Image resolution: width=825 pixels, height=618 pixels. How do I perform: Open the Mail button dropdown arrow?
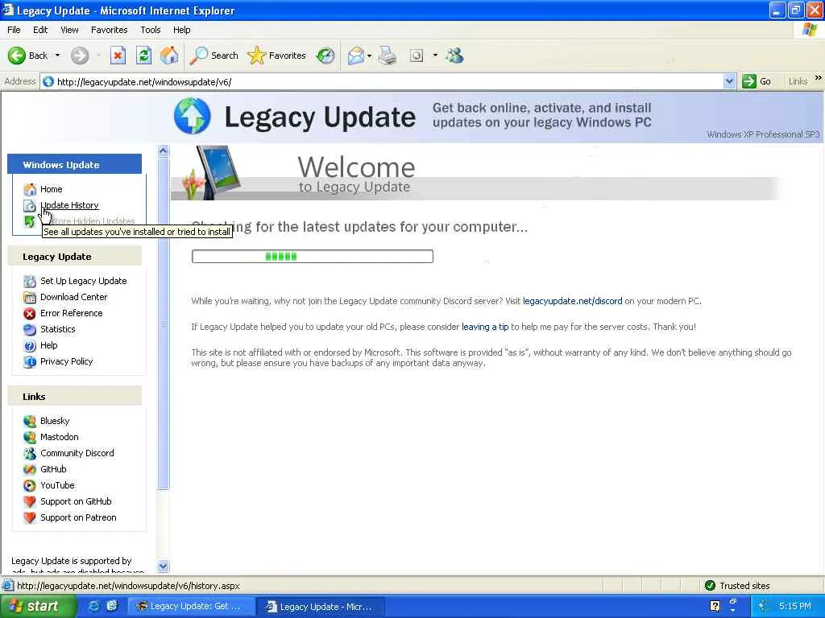pos(369,56)
